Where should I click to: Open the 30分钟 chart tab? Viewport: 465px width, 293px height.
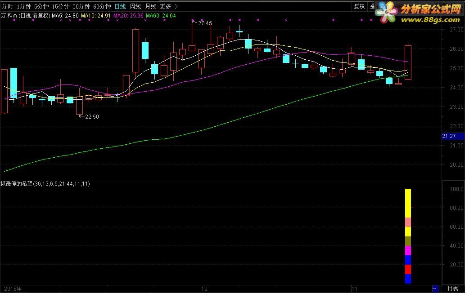pos(81,6)
